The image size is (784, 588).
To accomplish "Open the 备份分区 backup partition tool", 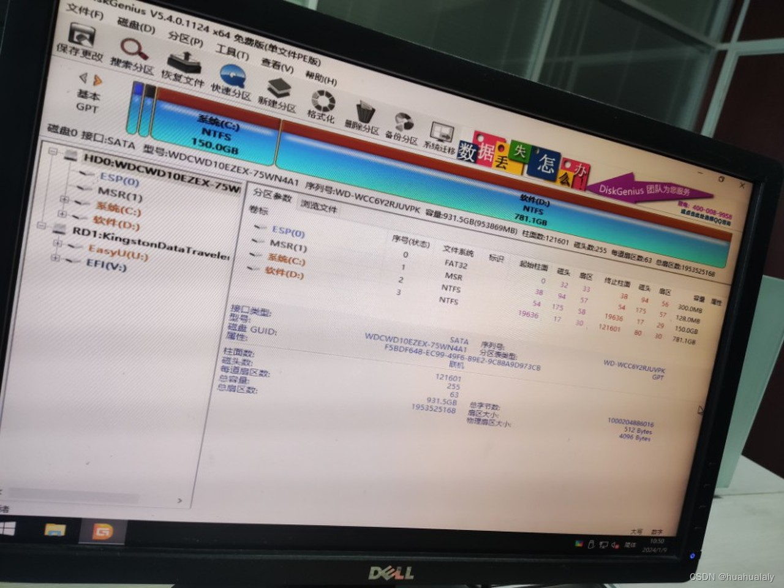I will pos(402,128).
